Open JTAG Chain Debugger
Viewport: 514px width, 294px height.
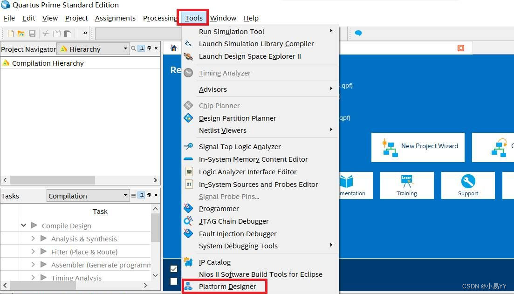pos(260,221)
